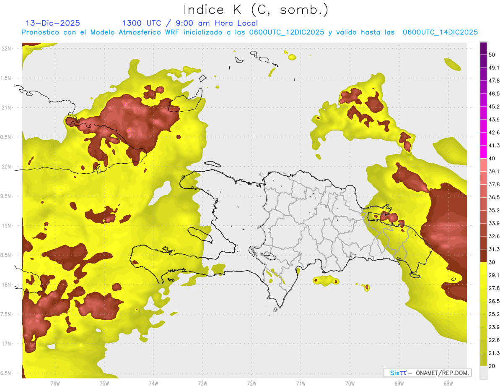Click the "68W" longitude label
The image size is (503, 389).
tap(448, 383)
